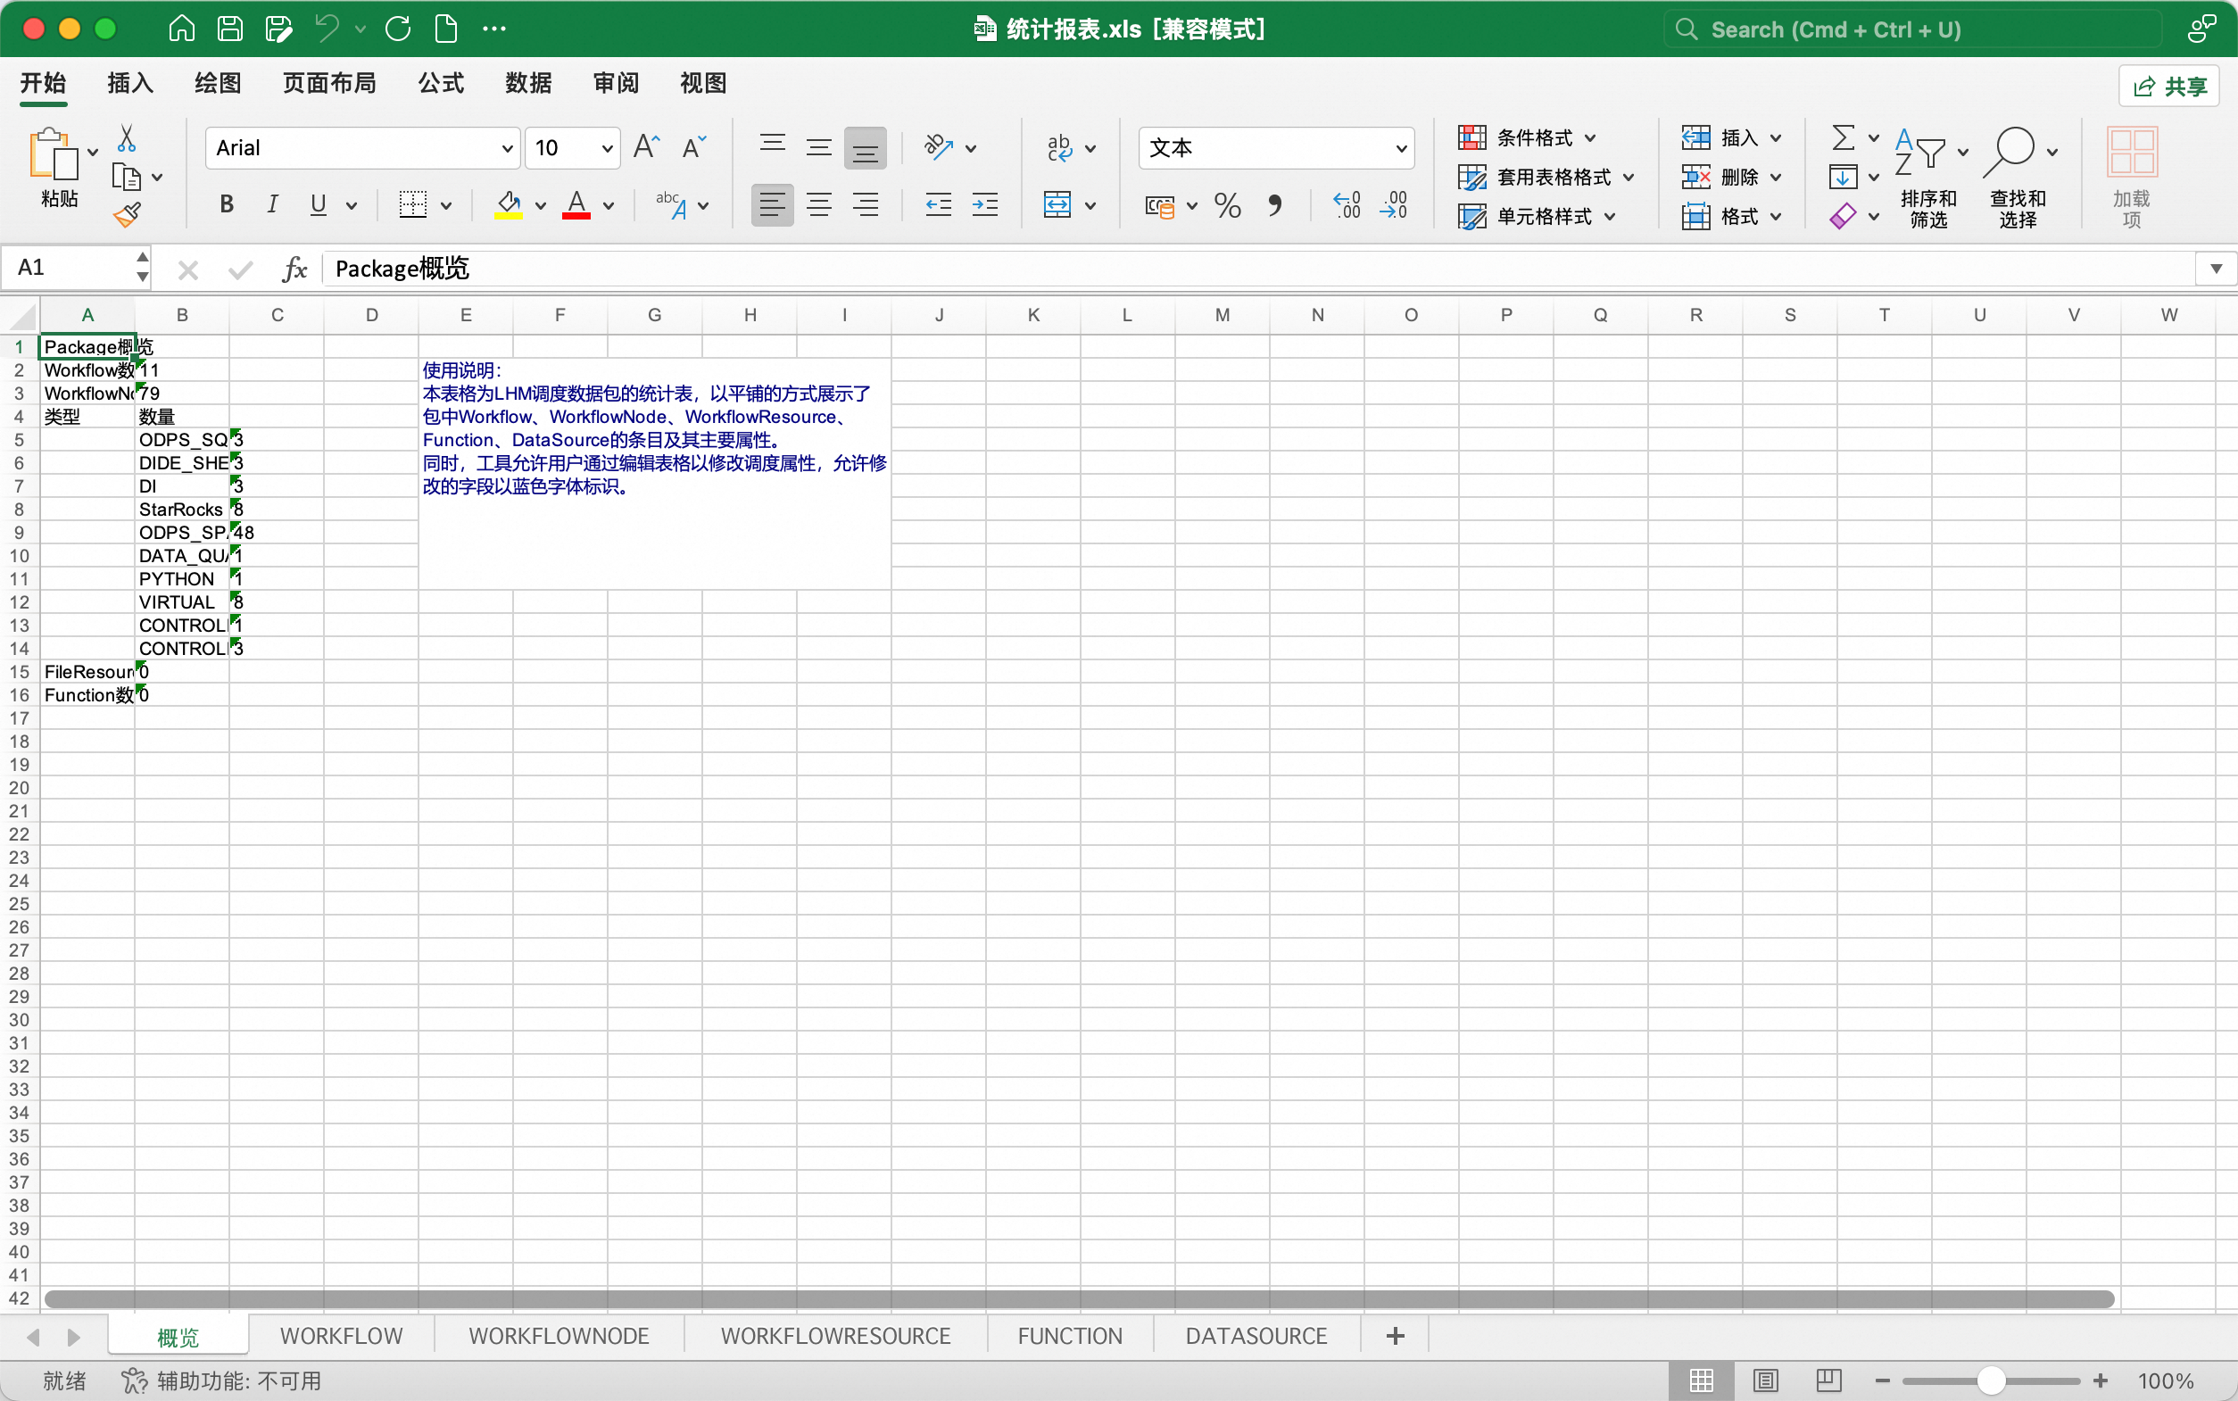Viewport: 2238px width, 1401px height.
Task: Click the Merge cells icon
Action: click(1057, 204)
